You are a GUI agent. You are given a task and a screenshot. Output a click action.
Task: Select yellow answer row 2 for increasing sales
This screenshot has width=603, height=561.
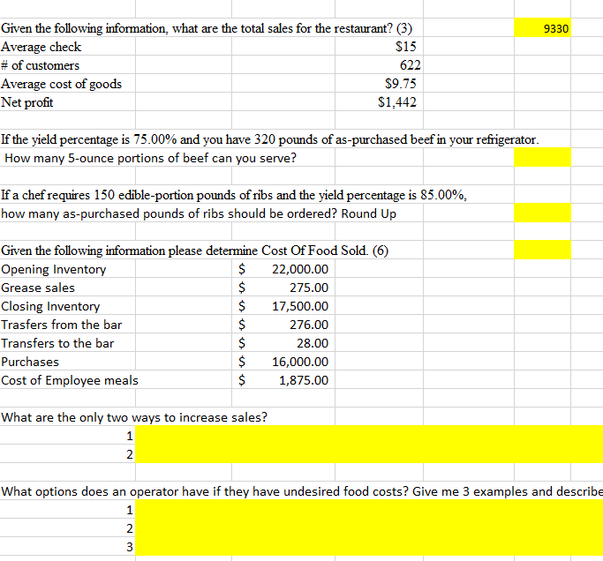click(369, 453)
